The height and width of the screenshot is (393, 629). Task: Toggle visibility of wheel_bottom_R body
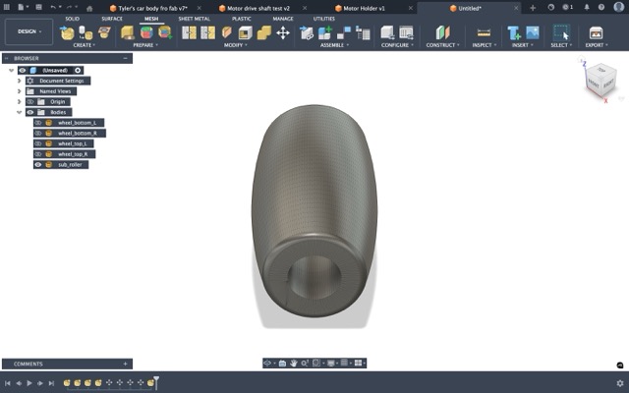coord(38,134)
